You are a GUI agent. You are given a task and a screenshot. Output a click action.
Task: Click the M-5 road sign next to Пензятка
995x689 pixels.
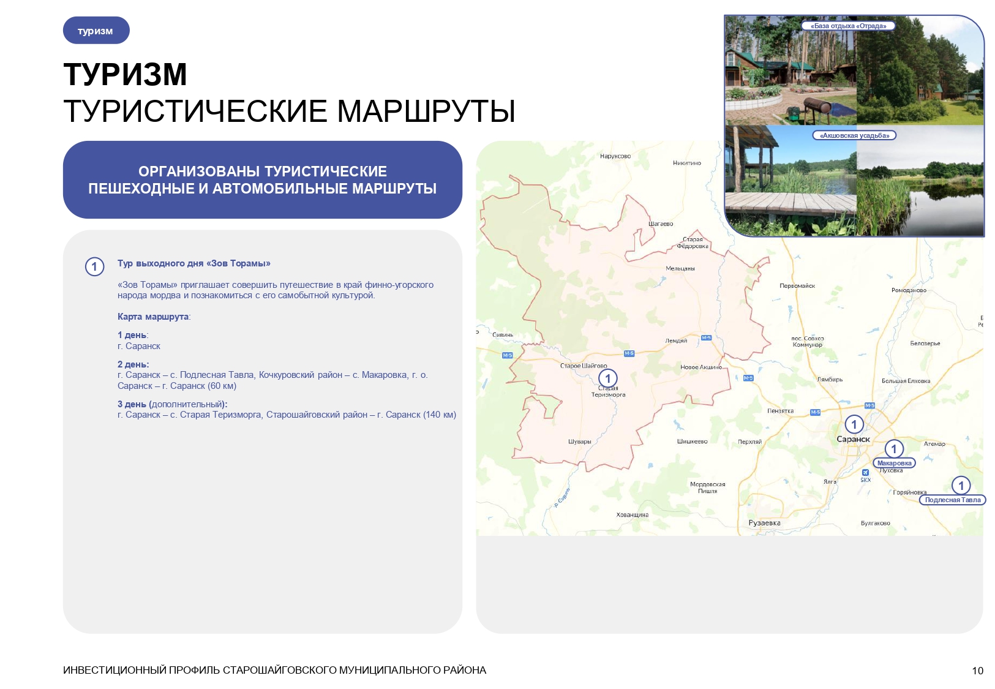point(815,412)
